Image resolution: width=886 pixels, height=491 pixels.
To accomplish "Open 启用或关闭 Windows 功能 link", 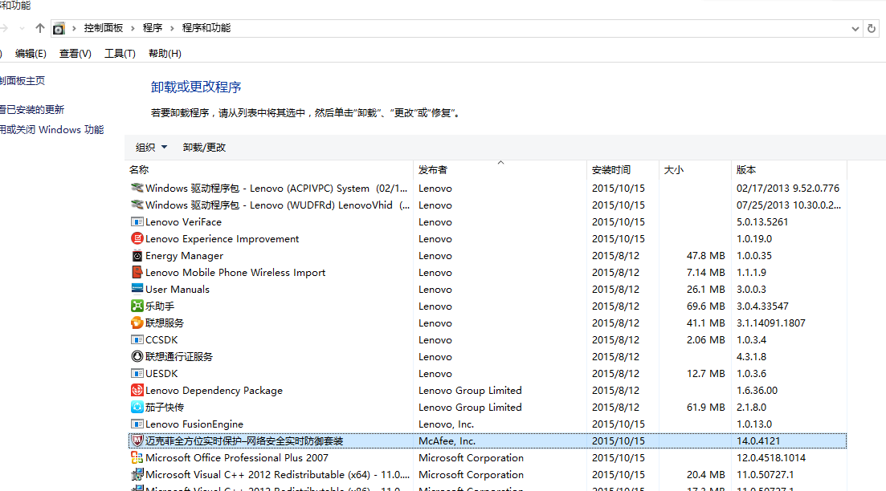I will pos(51,130).
